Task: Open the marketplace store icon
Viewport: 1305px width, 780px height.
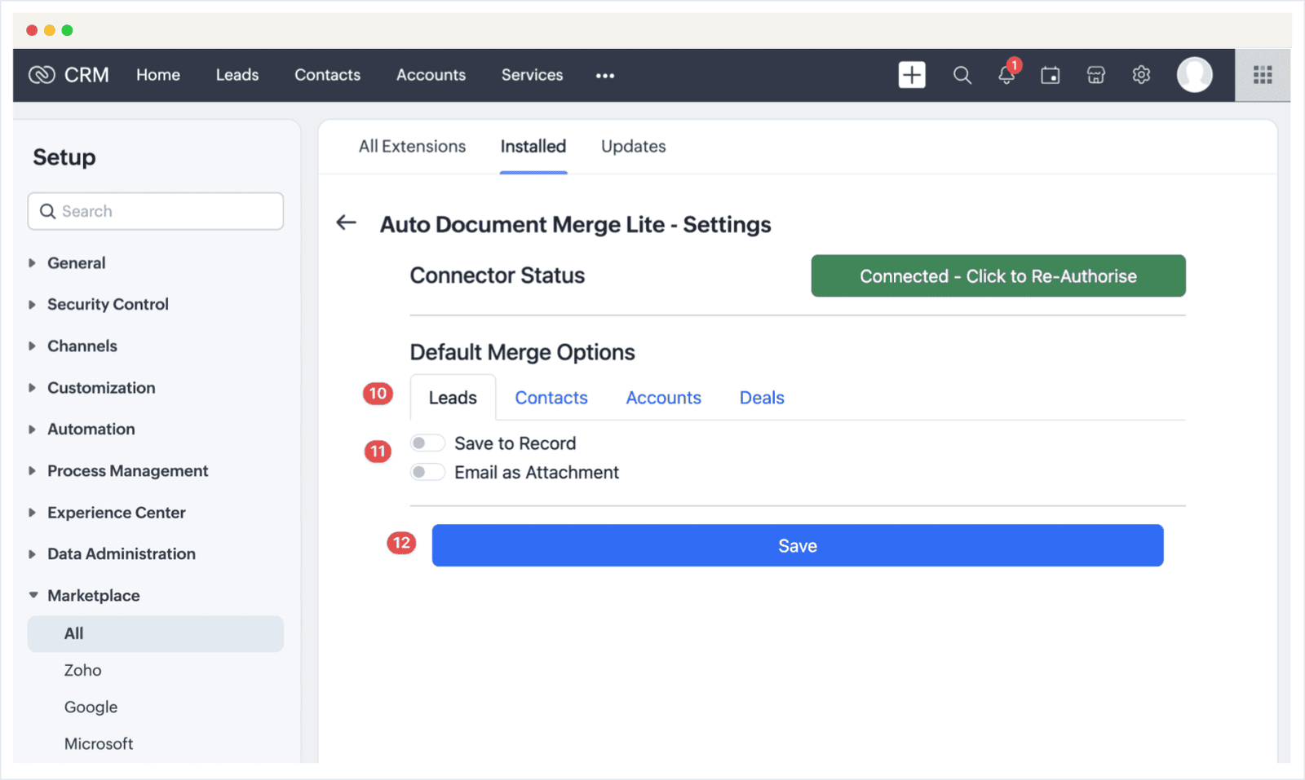Action: click(1096, 76)
